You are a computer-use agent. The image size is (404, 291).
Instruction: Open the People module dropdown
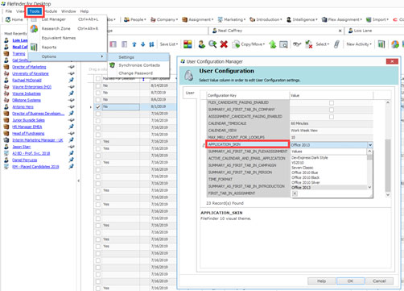135,19
